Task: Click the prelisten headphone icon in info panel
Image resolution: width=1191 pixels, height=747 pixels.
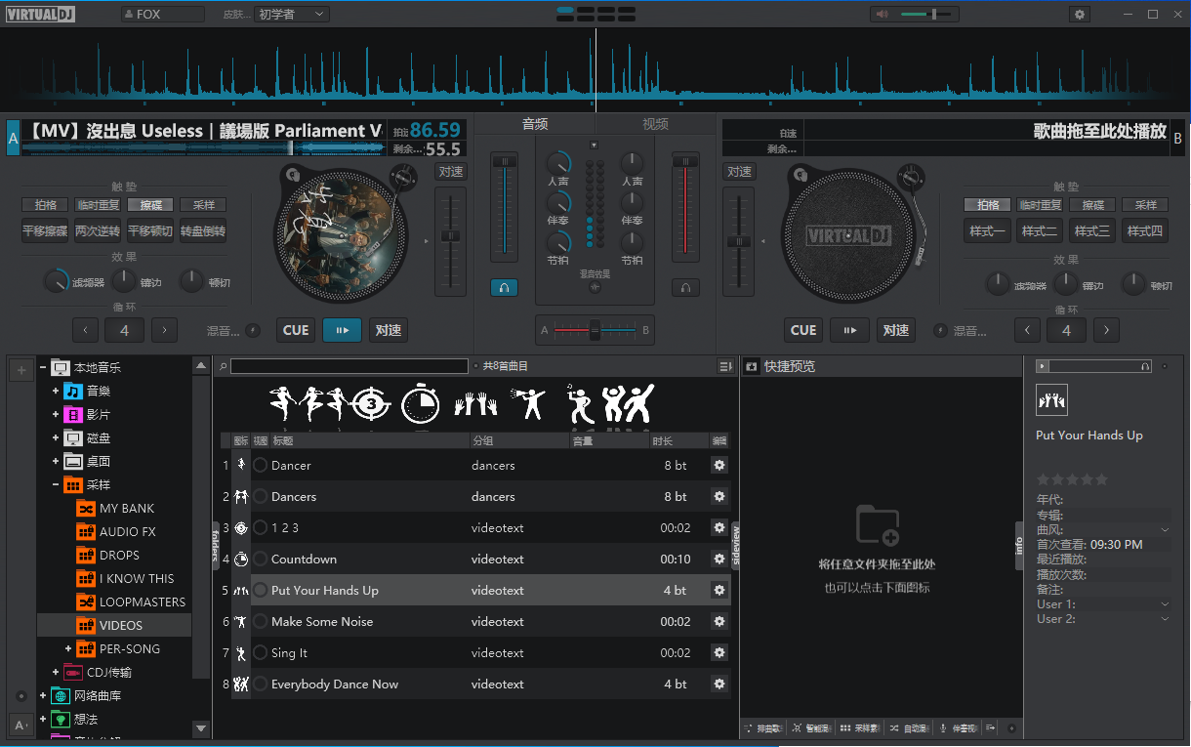Action: [x=1145, y=366]
